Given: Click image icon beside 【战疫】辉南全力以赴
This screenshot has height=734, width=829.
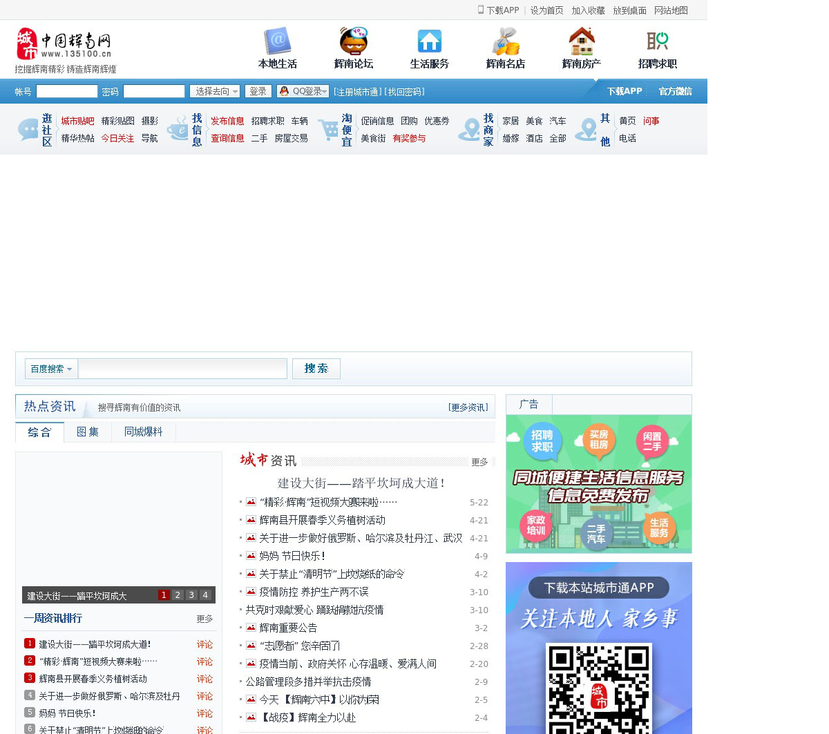Looking at the screenshot, I should click(251, 717).
